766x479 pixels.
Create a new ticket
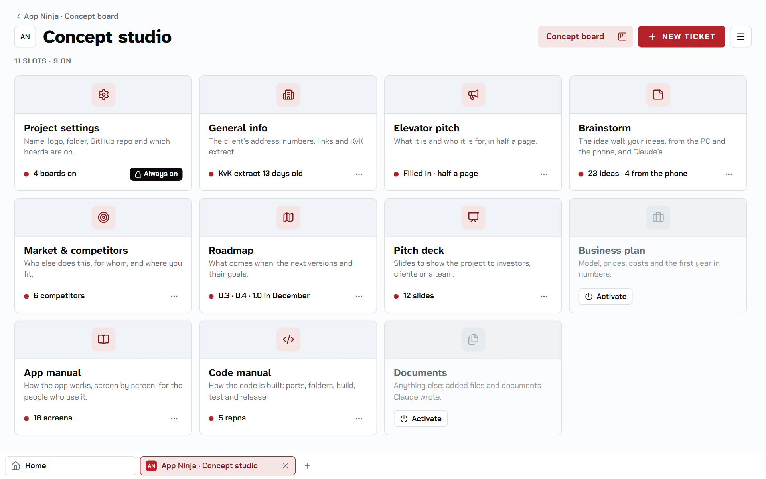click(681, 37)
